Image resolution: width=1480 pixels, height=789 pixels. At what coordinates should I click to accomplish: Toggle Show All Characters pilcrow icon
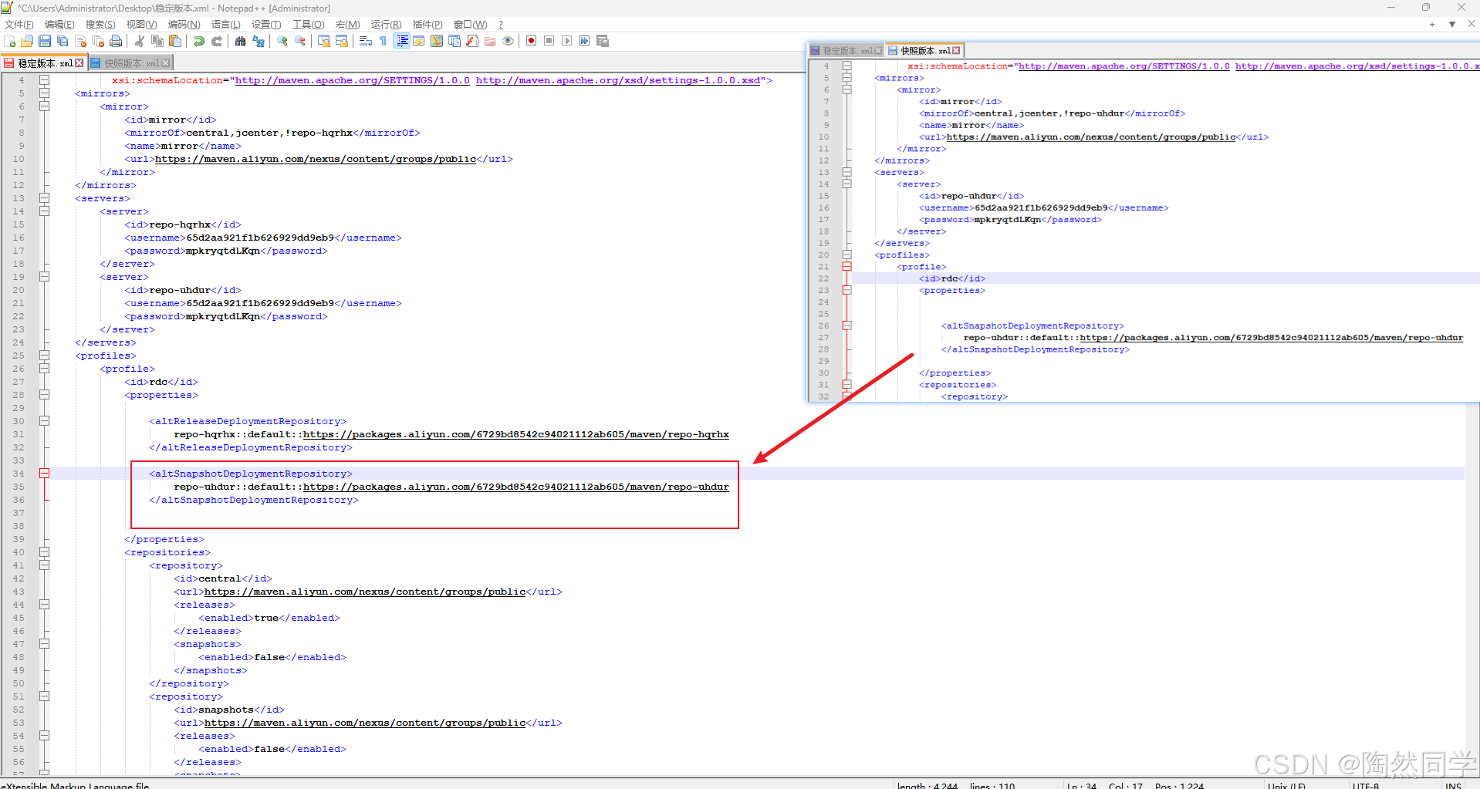[384, 41]
